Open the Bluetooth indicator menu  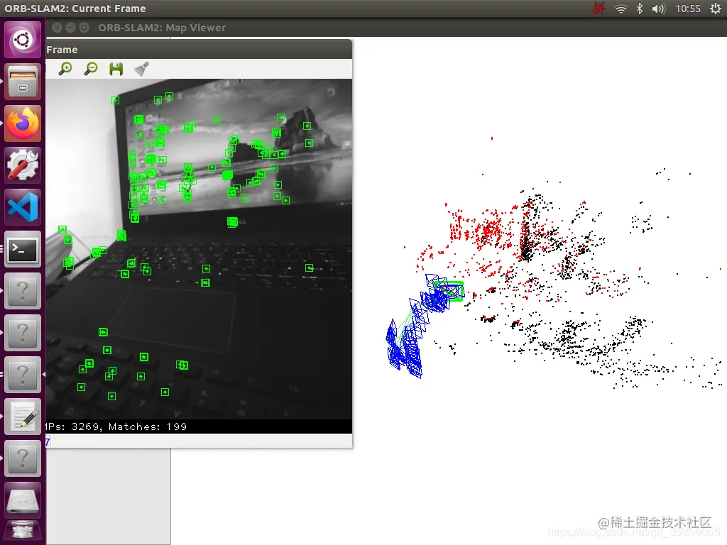click(640, 9)
